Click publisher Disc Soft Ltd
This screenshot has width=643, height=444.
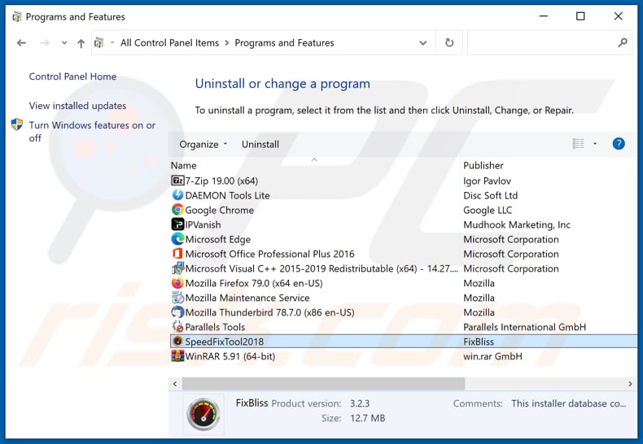491,195
